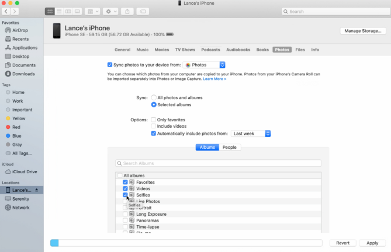Click the Finder Search field
Image resolution: width=391 pixels, height=252 pixels.
(x=335, y=12)
